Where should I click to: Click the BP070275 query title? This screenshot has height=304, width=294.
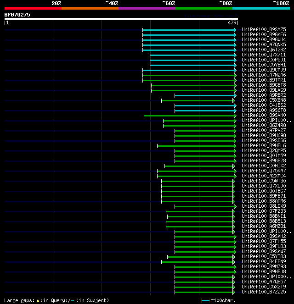click(17, 15)
